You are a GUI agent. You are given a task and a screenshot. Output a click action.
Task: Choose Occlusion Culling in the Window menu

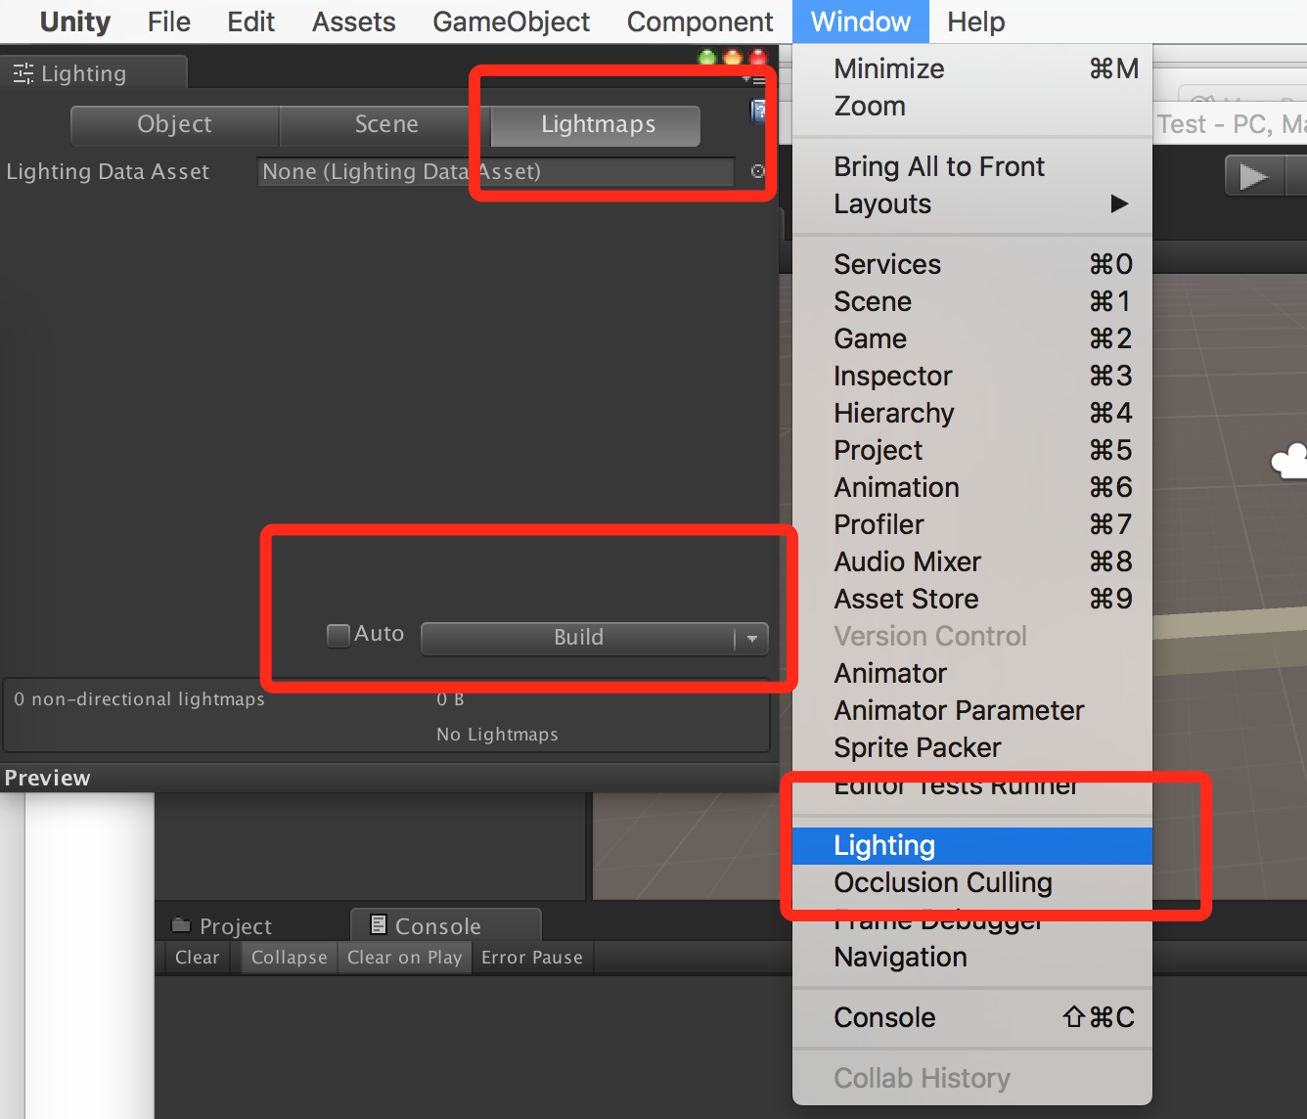972,882
